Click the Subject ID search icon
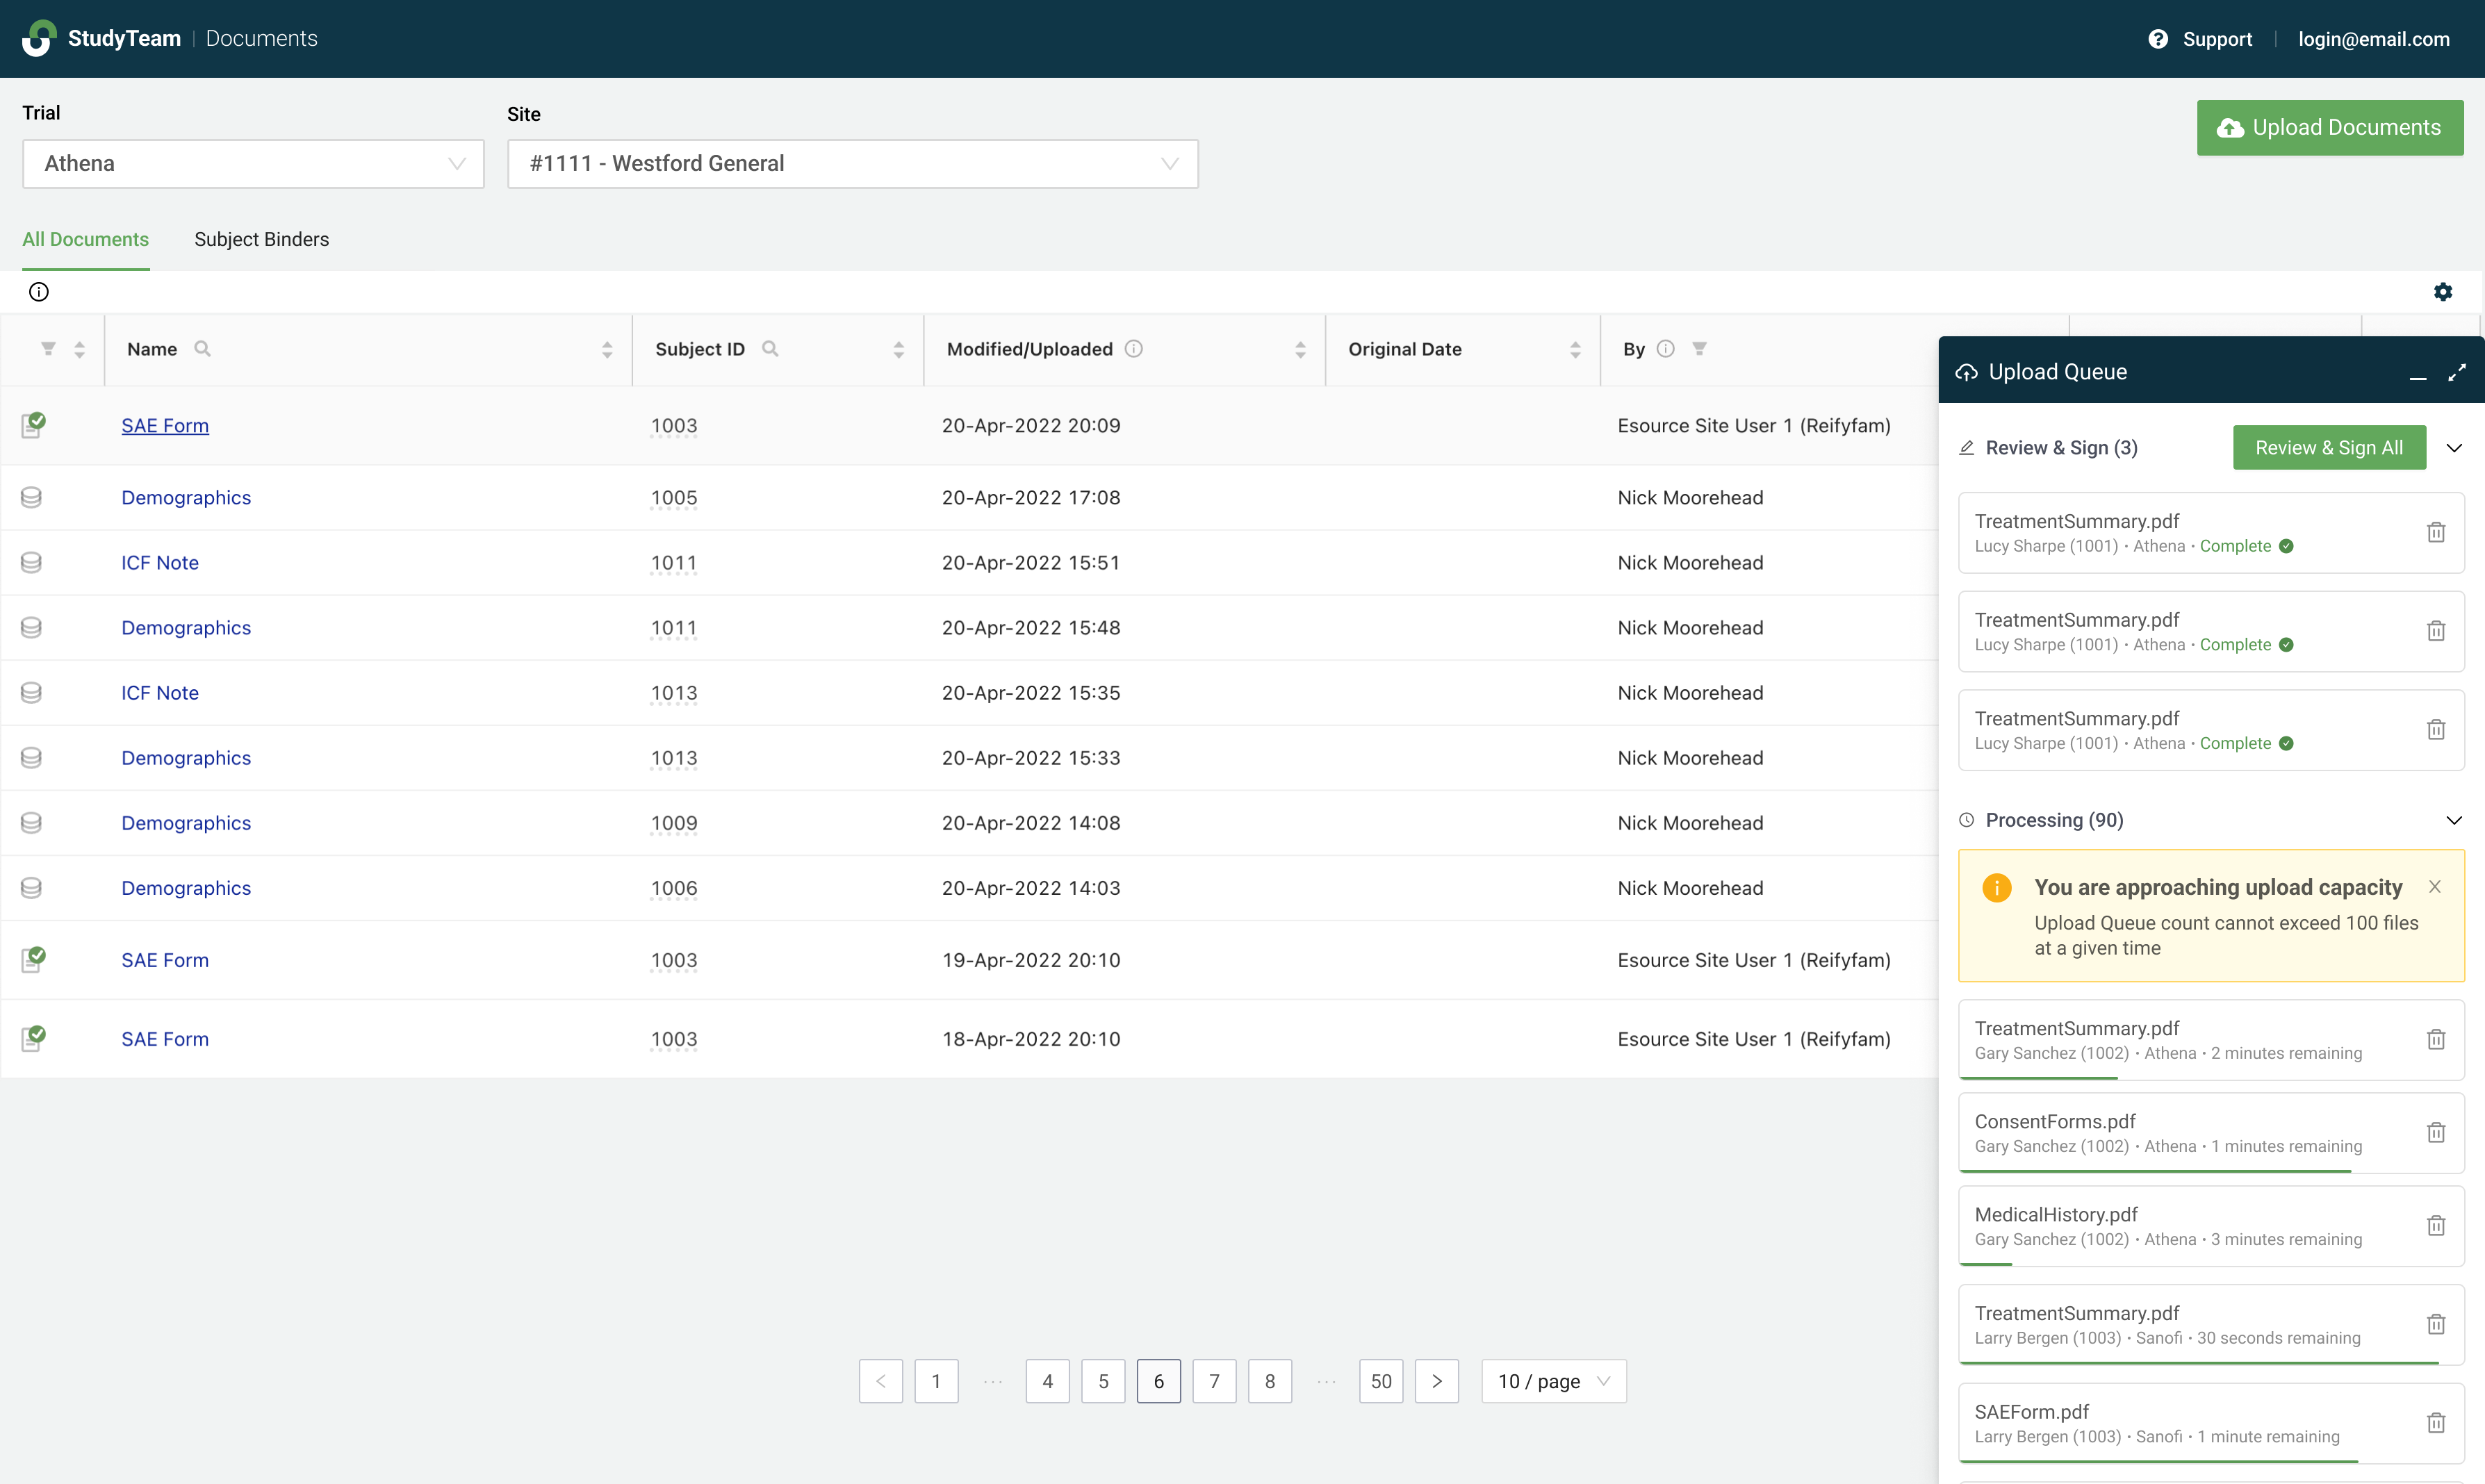2485x1484 pixels. click(x=770, y=349)
